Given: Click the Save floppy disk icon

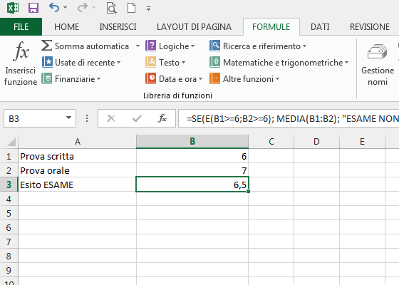Looking at the screenshot, I should pyautogui.click(x=33, y=8).
